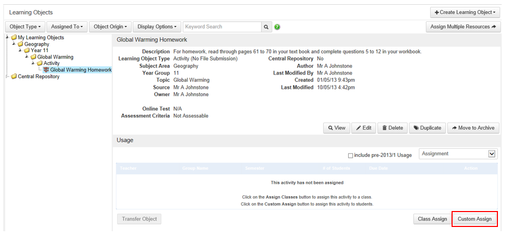Click inside the Keyword Search field
This screenshot has width=507, height=236.
222,27
